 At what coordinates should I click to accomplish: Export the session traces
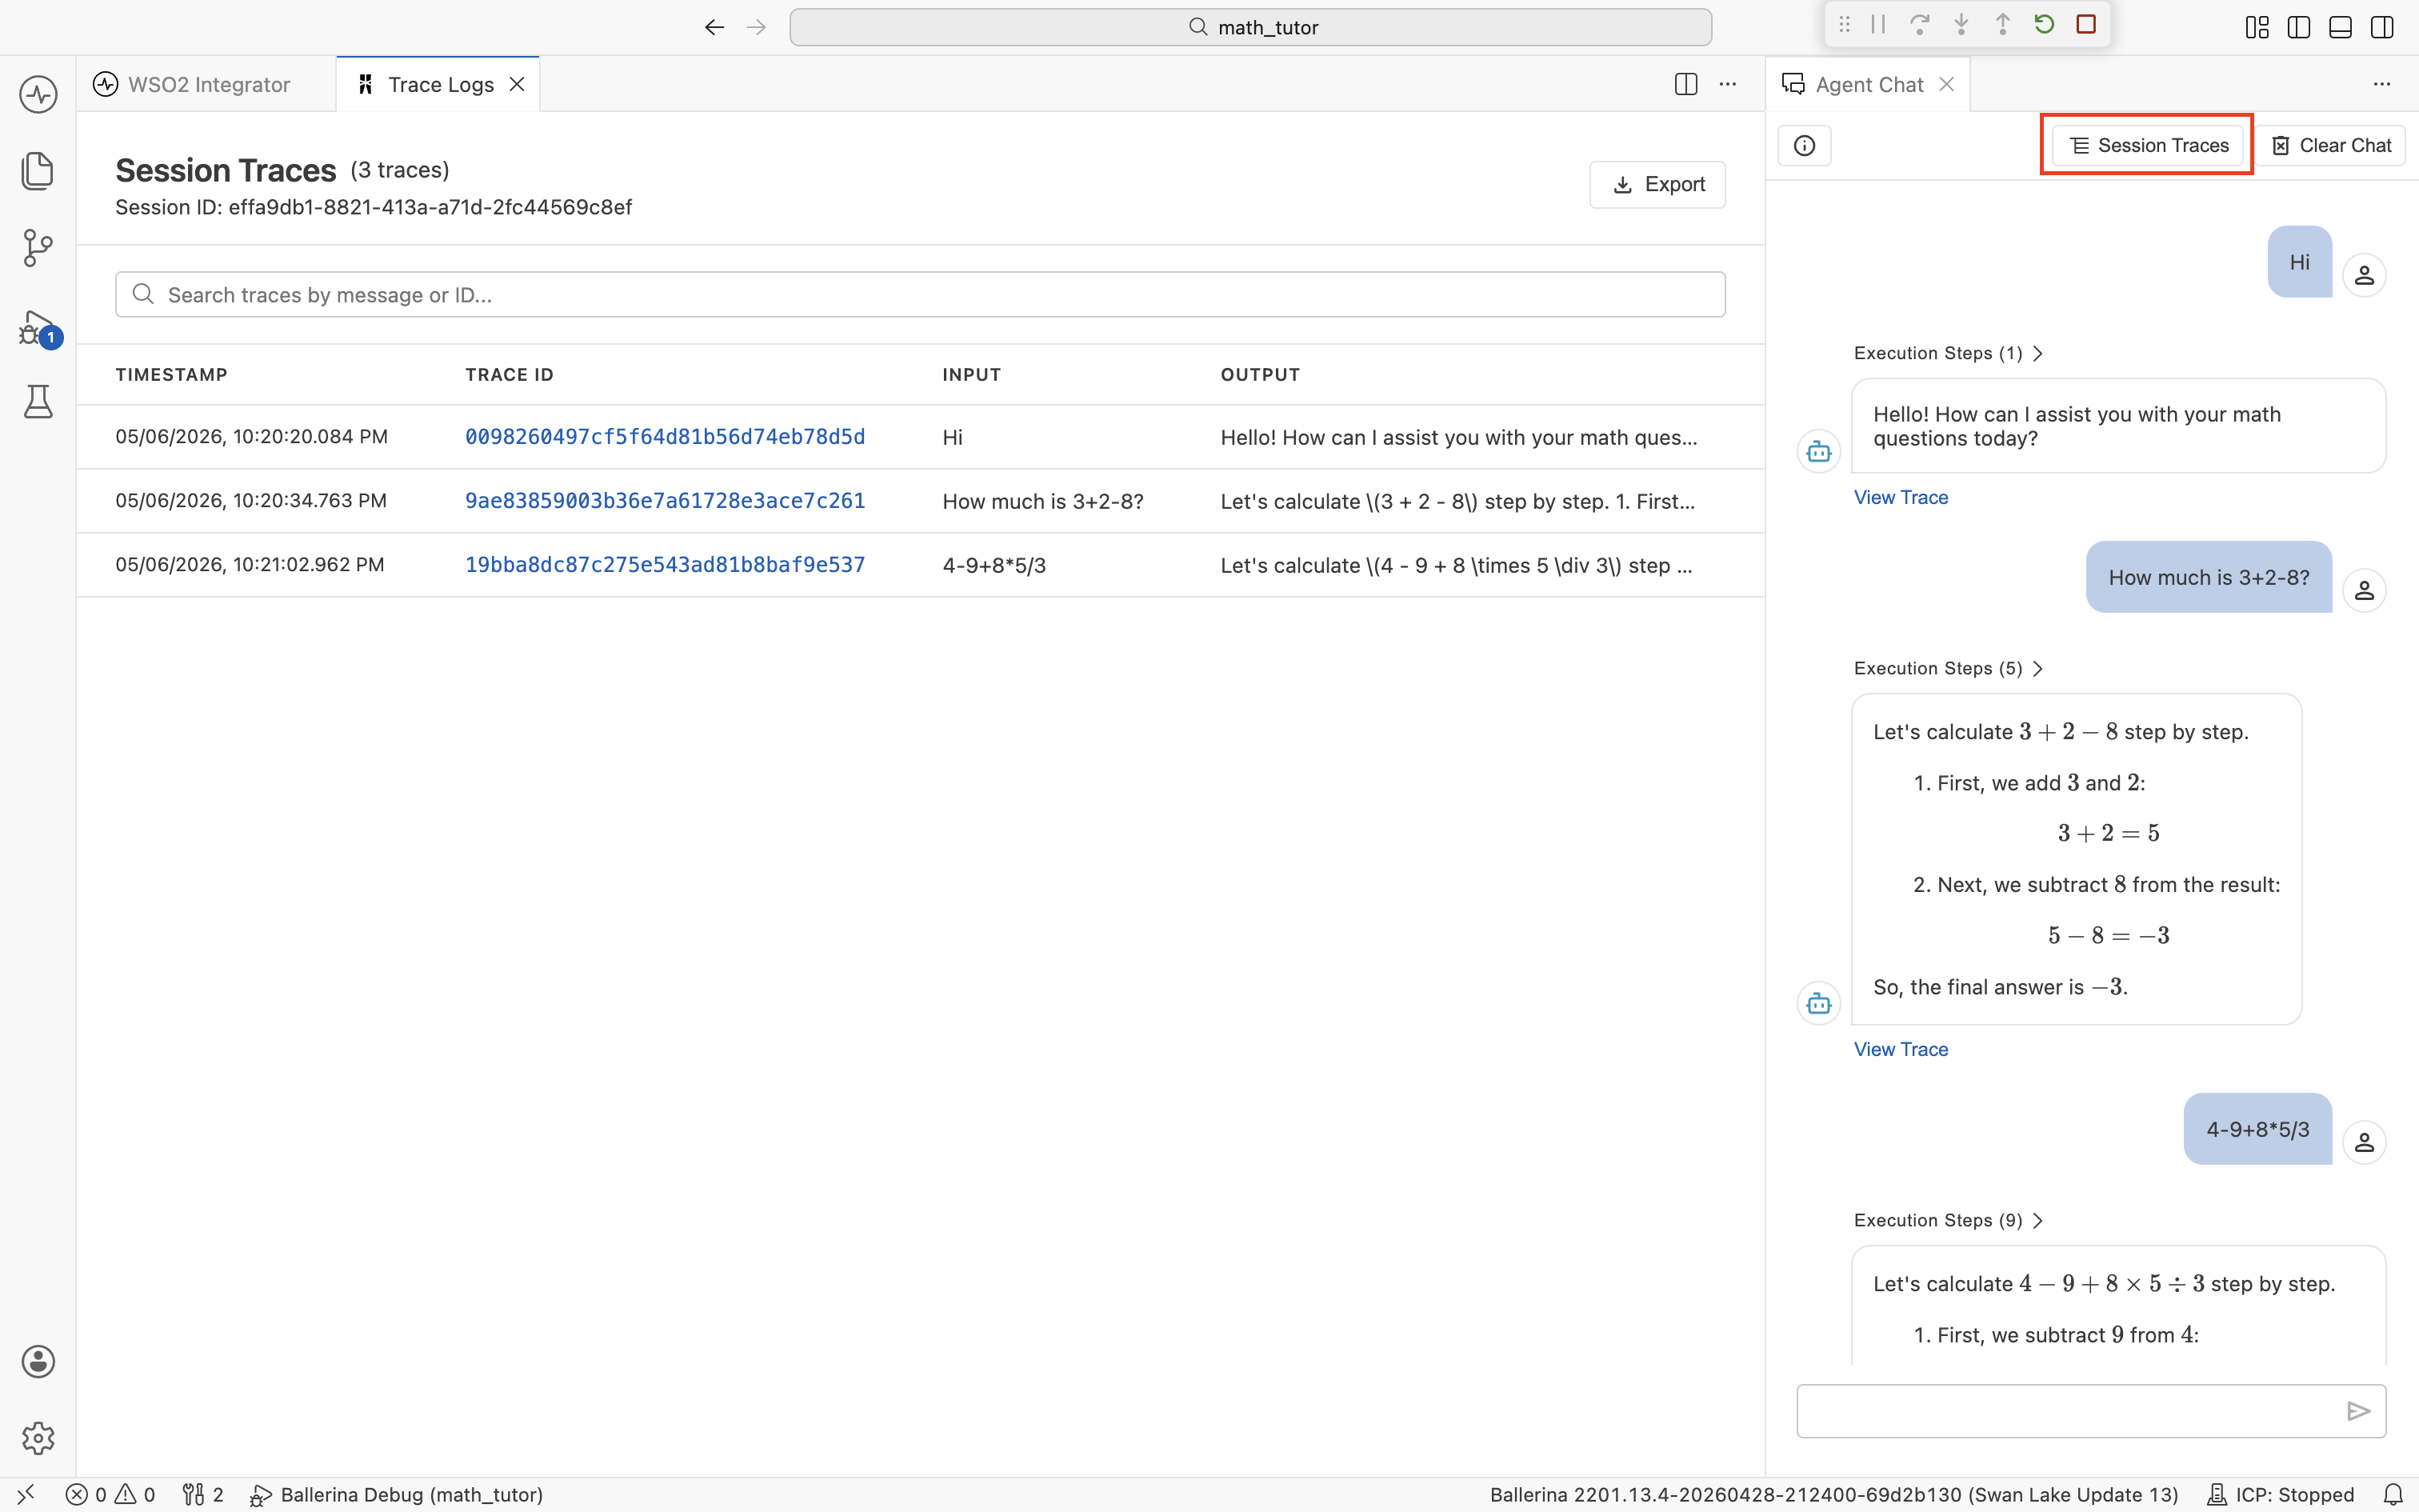pyautogui.click(x=1657, y=185)
